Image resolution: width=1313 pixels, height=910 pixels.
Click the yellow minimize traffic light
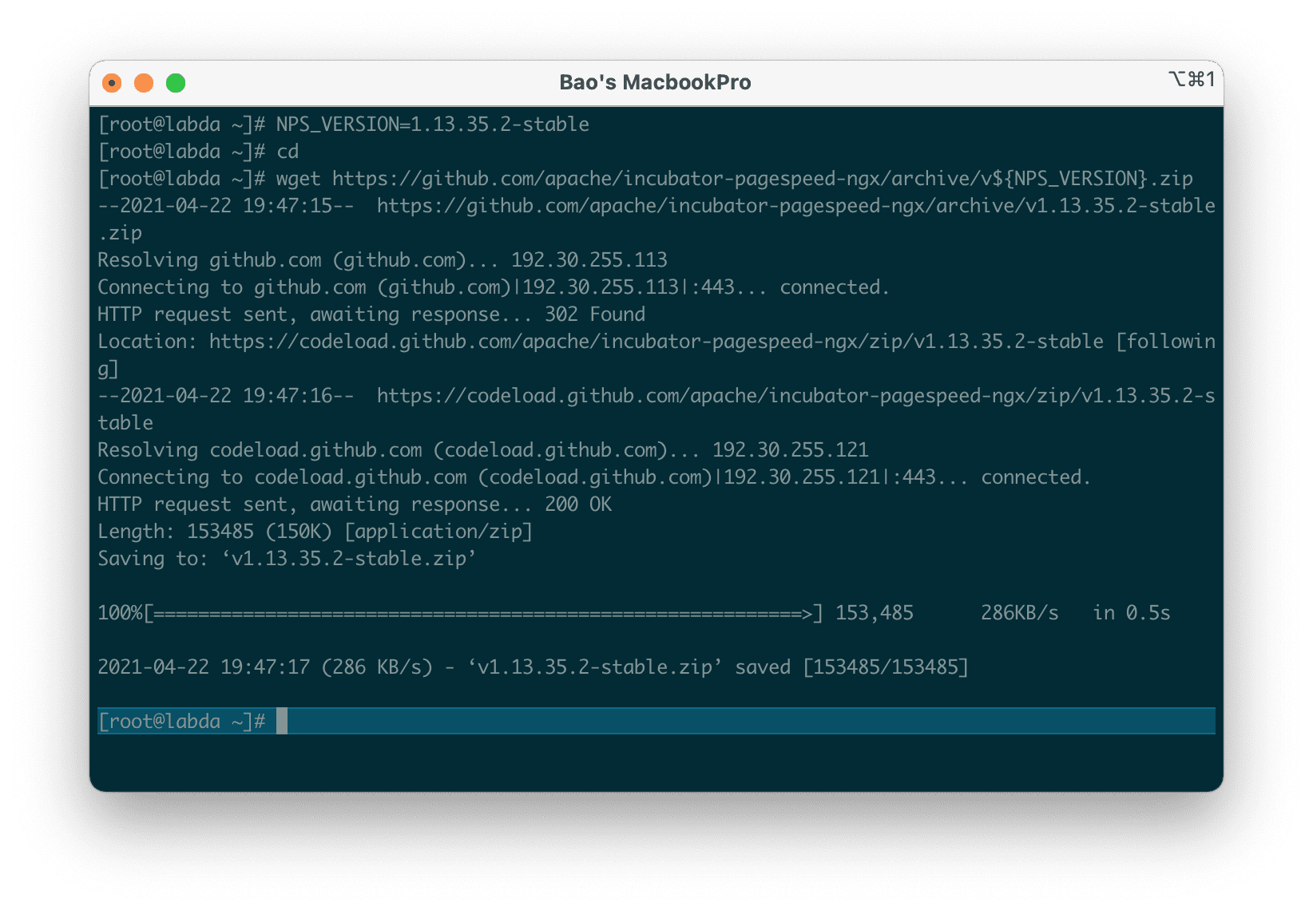[144, 82]
